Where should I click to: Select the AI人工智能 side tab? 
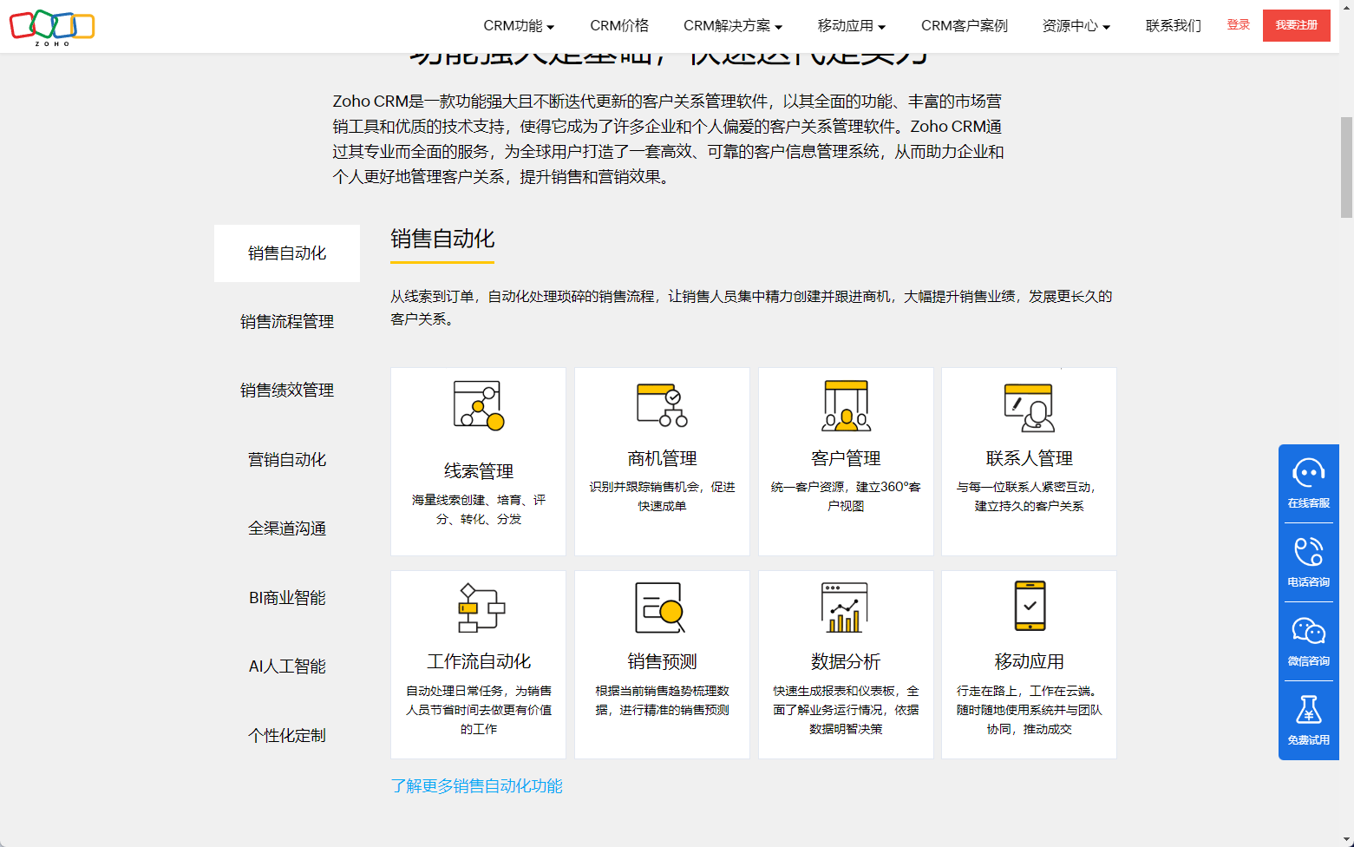tap(287, 666)
